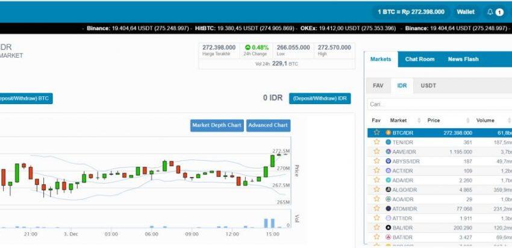The height and width of the screenshot is (248, 512).
Task: Select the BAT/IDR market name
Action: coord(402,237)
